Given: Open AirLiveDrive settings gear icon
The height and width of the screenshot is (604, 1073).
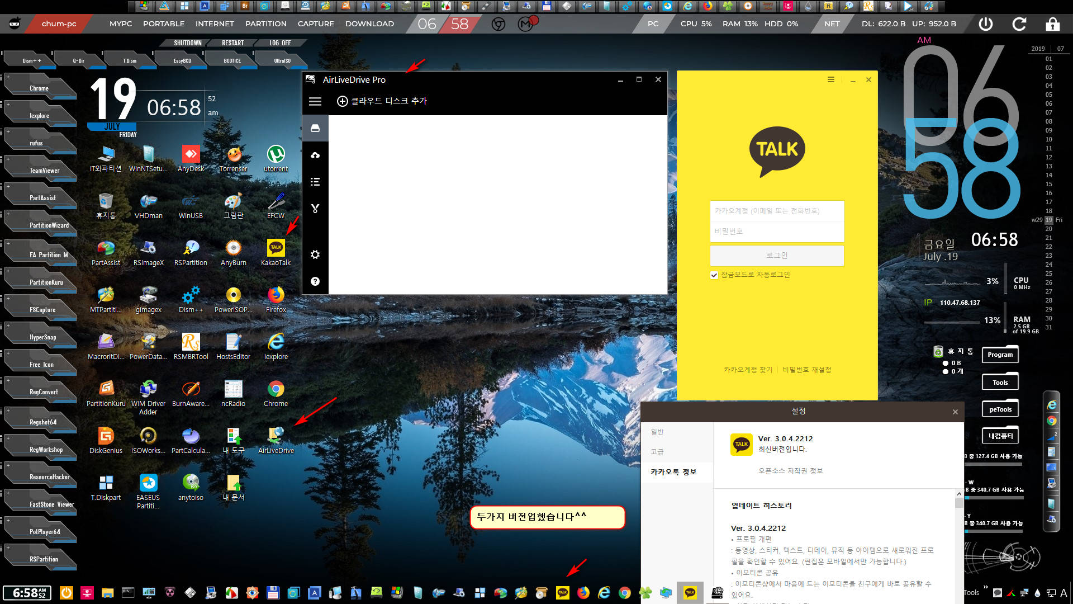Looking at the screenshot, I should pyautogui.click(x=315, y=254).
